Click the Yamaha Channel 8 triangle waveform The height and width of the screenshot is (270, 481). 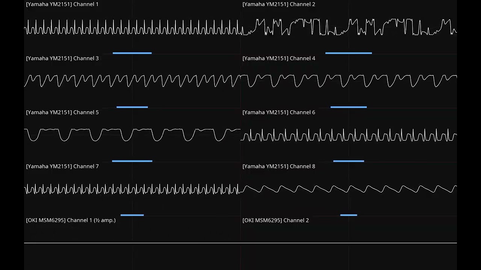point(349,189)
